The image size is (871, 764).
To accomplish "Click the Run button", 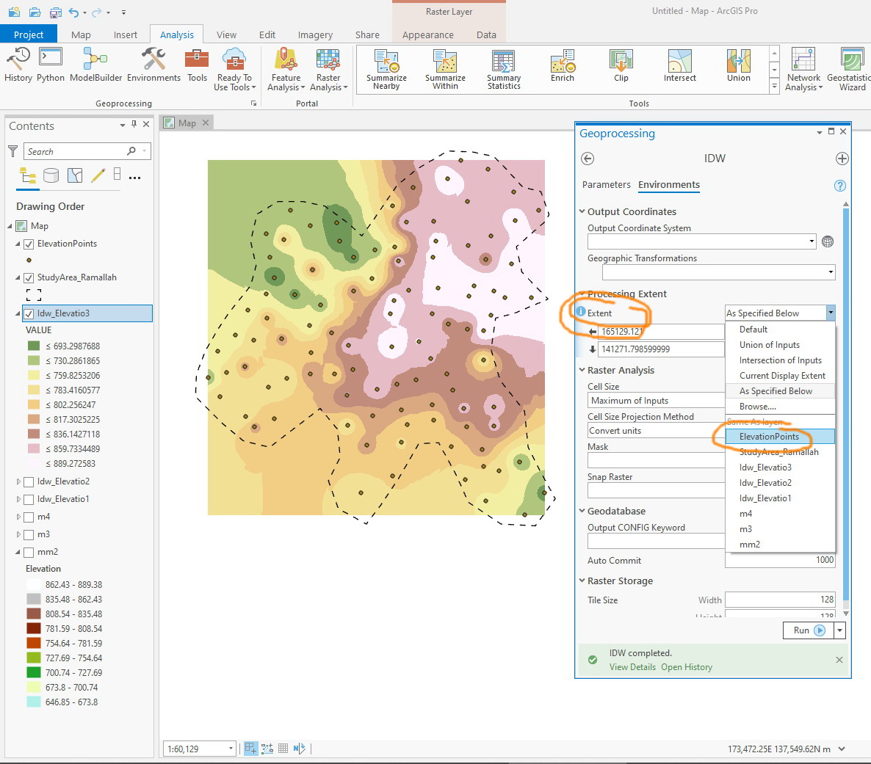I will (809, 630).
